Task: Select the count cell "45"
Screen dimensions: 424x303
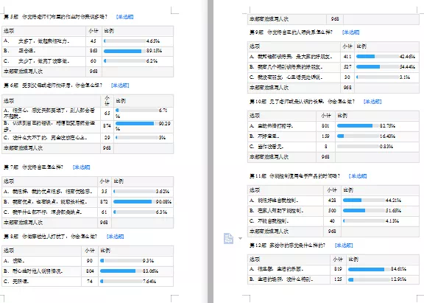Action: tap(93, 41)
